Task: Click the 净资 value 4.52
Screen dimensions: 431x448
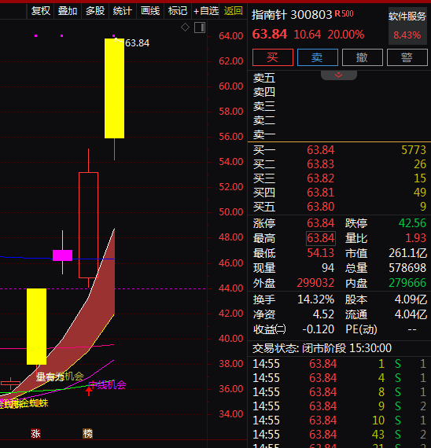Action: pos(323,314)
